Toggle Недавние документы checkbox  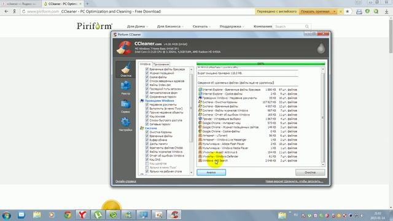147,104
